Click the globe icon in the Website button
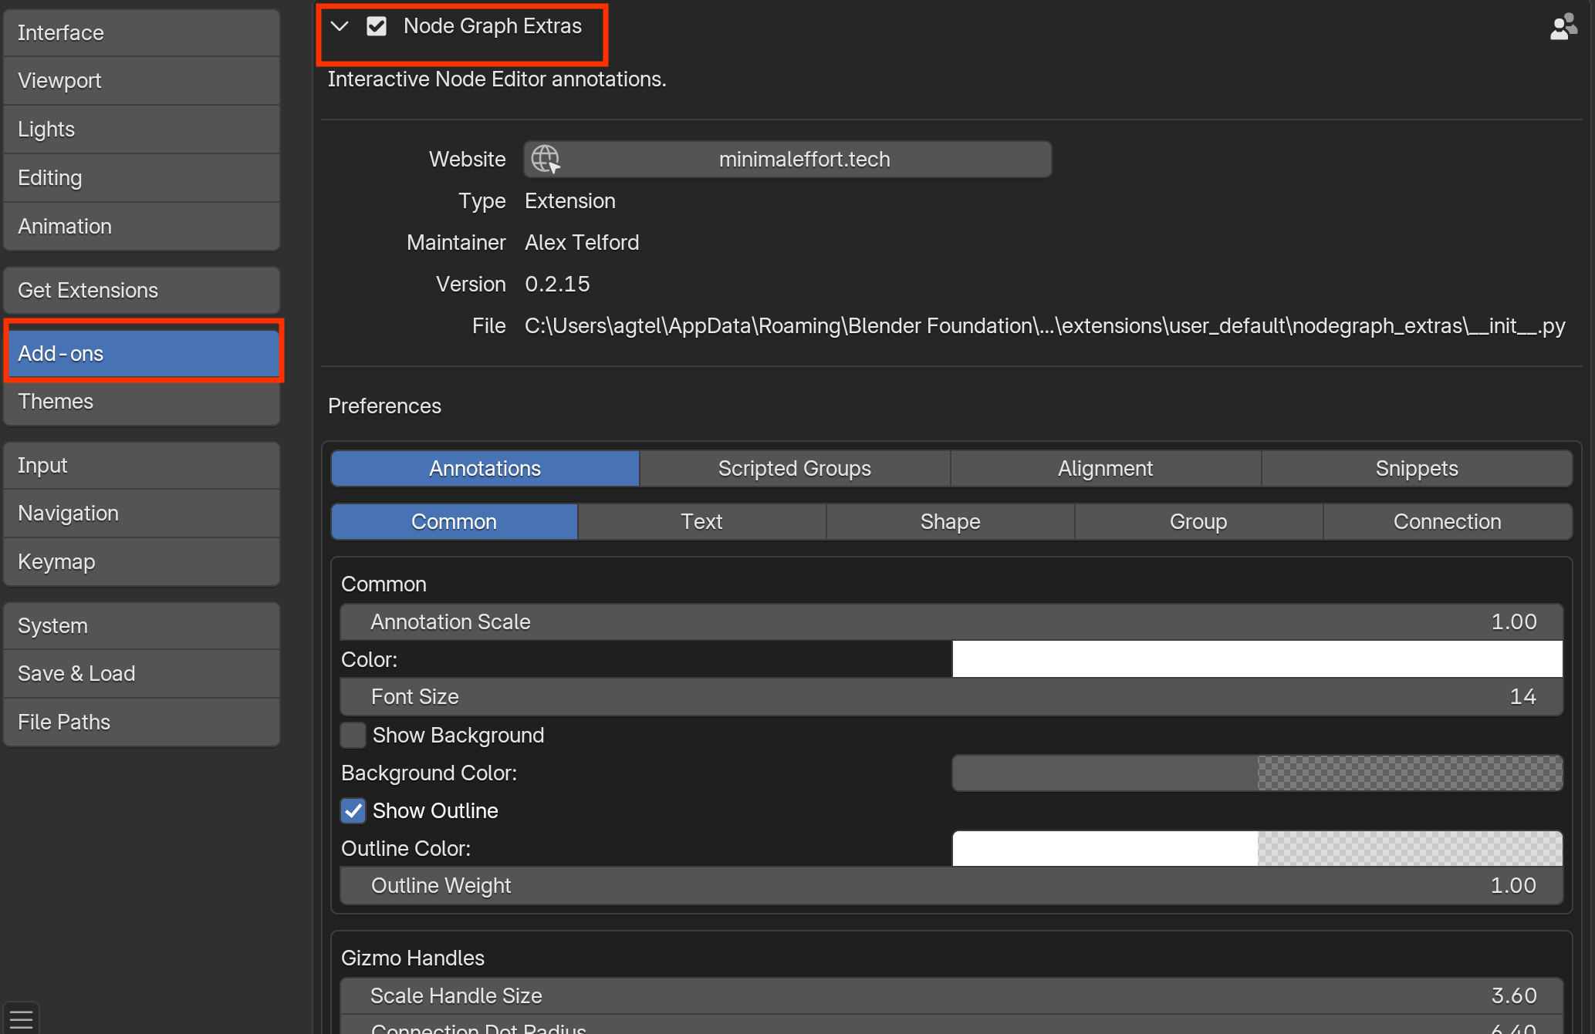 (x=546, y=160)
